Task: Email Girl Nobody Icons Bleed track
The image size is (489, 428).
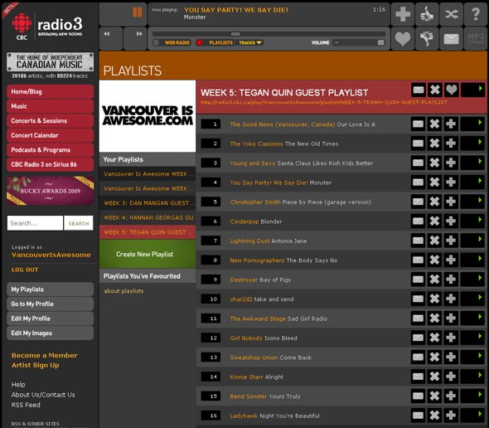Action: [419, 338]
